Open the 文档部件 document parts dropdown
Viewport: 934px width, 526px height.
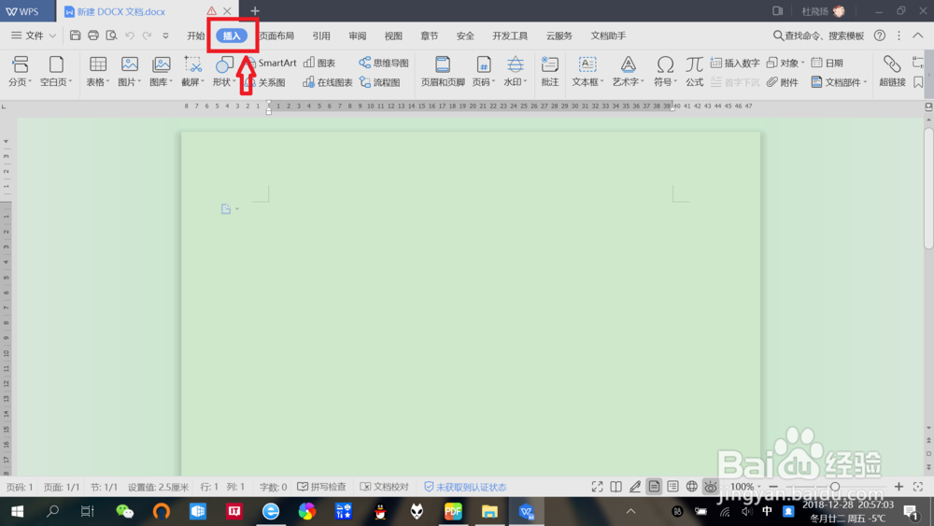(x=840, y=82)
